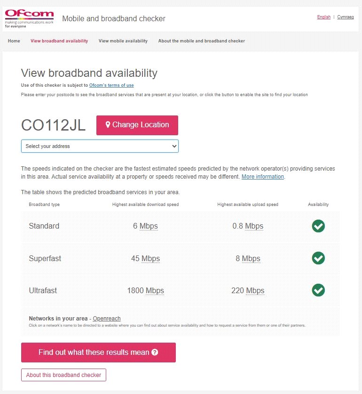The height and width of the screenshot is (394, 362).
Task: Switch to View mobile availability
Action: coord(123,41)
